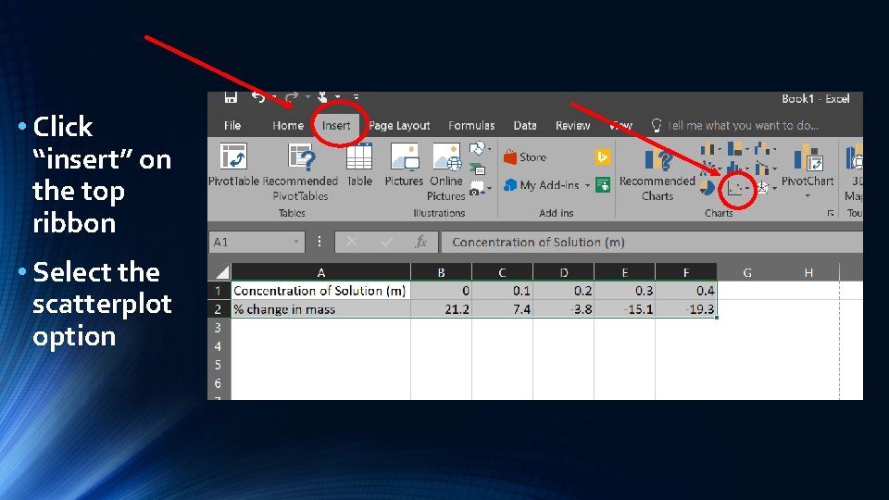Open the Shapes gallery icon
Viewport: 889px width, 500px height.
(x=478, y=148)
